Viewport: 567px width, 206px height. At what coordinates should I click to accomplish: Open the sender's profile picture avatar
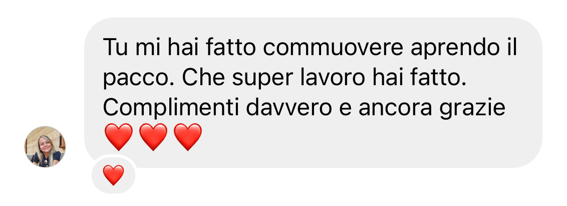point(45,147)
